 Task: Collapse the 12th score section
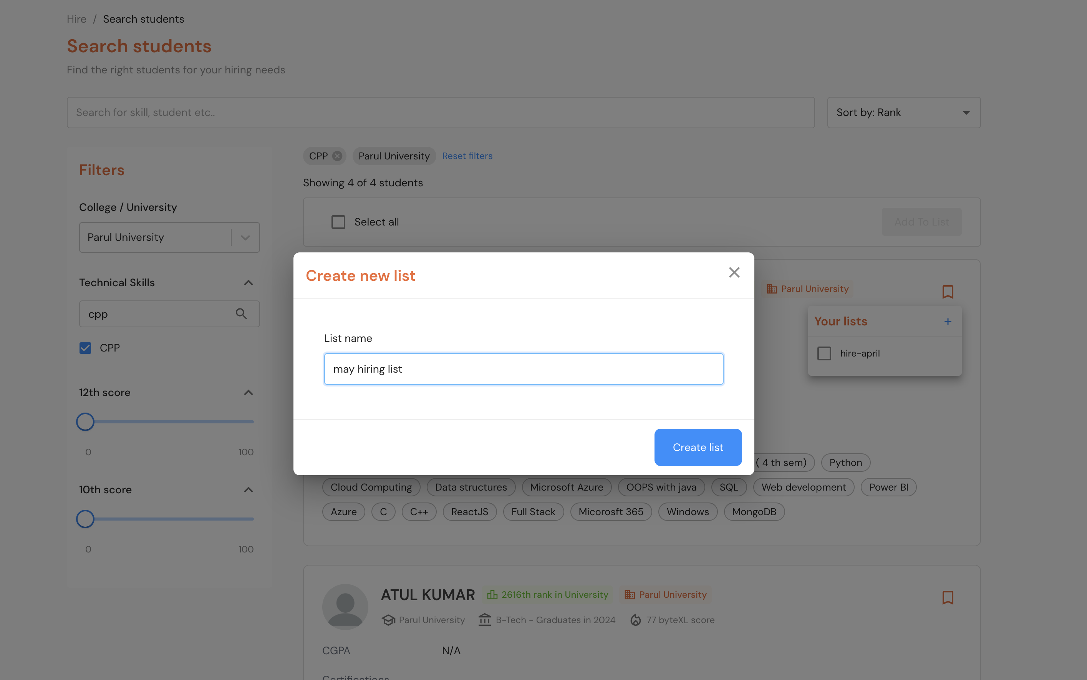(x=248, y=393)
